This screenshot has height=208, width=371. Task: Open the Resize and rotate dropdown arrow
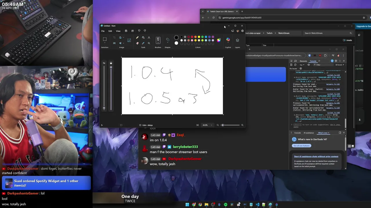[123, 38]
